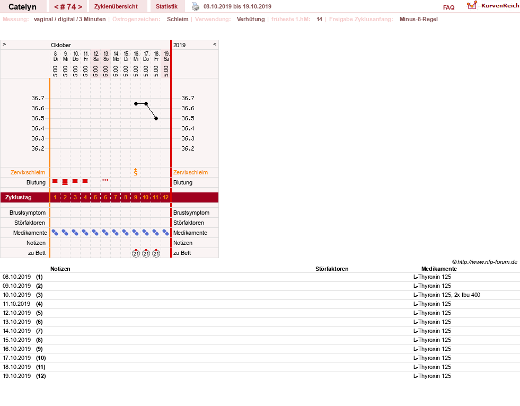Click medication pill icon for cycle day 3
520x406 pixels.
click(75, 233)
